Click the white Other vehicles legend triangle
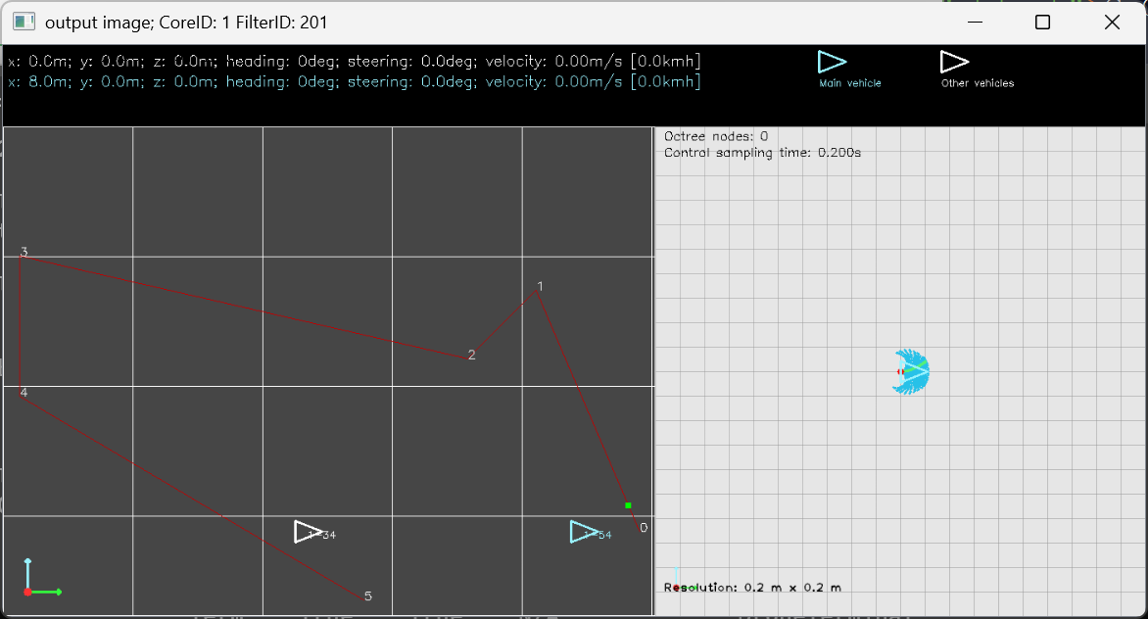 (x=953, y=62)
